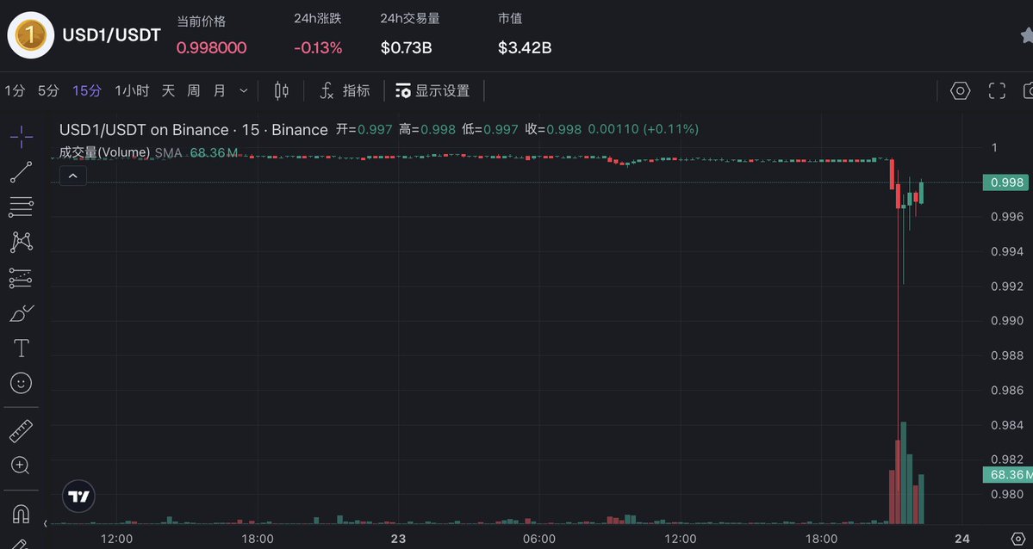The height and width of the screenshot is (549, 1033).
Task: Click the 0.998 current price axis label
Action: pyautogui.click(x=1007, y=182)
